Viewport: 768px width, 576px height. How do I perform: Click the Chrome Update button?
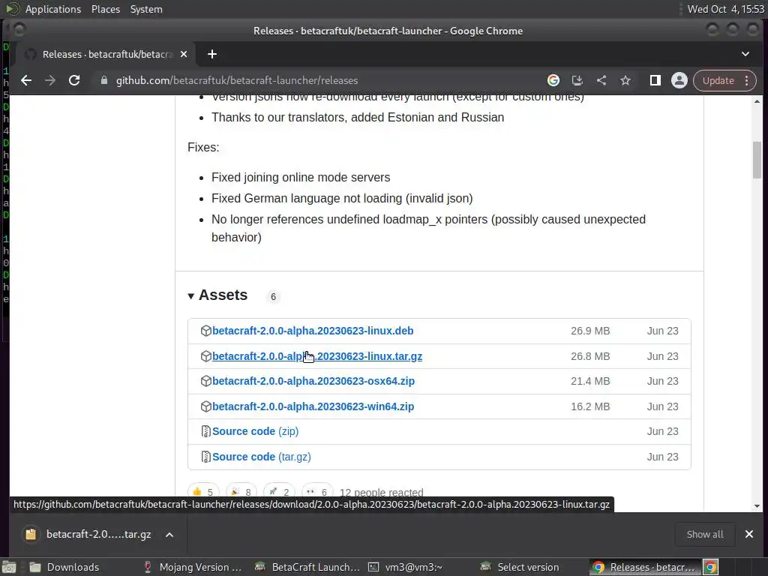click(718, 80)
